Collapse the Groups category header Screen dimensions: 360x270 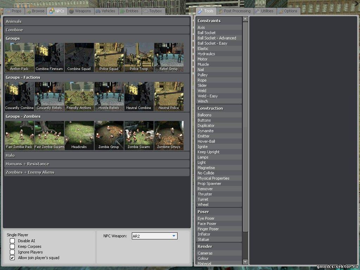click(97, 38)
